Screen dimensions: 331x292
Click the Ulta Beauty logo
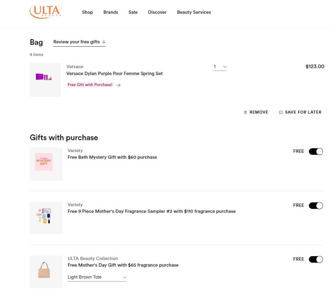pyautogui.click(x=45, y=12)
